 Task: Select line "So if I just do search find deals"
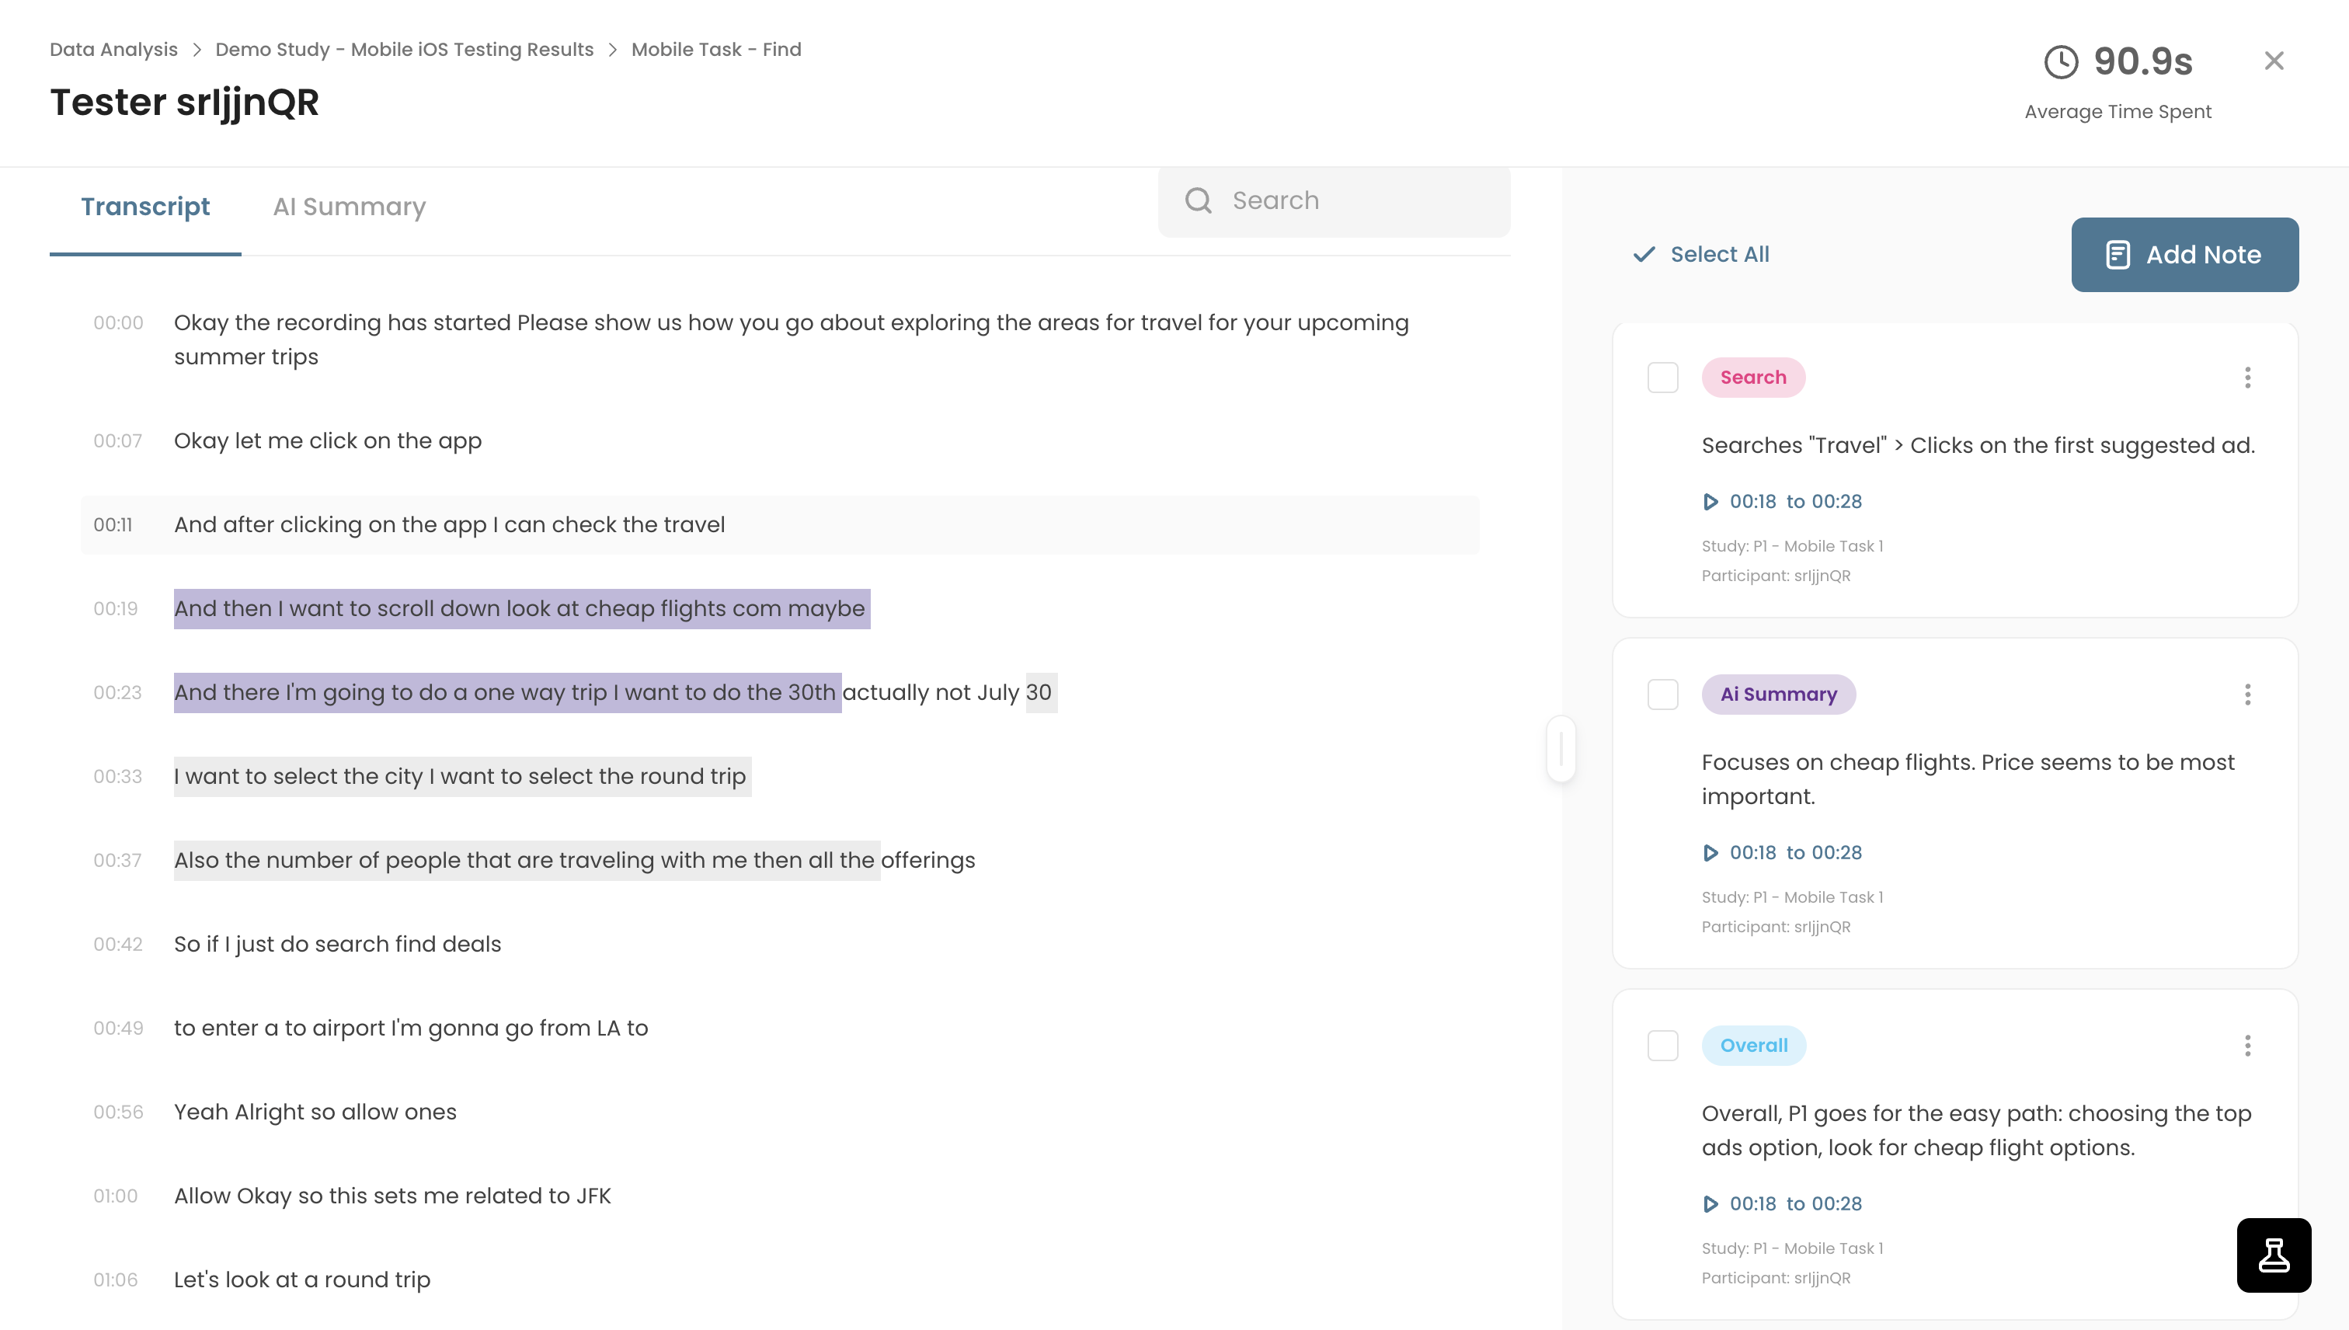[337, 945]
